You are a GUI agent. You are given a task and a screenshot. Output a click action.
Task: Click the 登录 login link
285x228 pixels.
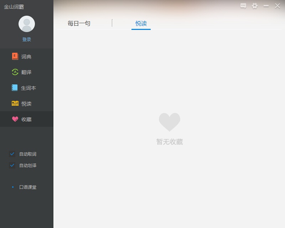(26, 39)
